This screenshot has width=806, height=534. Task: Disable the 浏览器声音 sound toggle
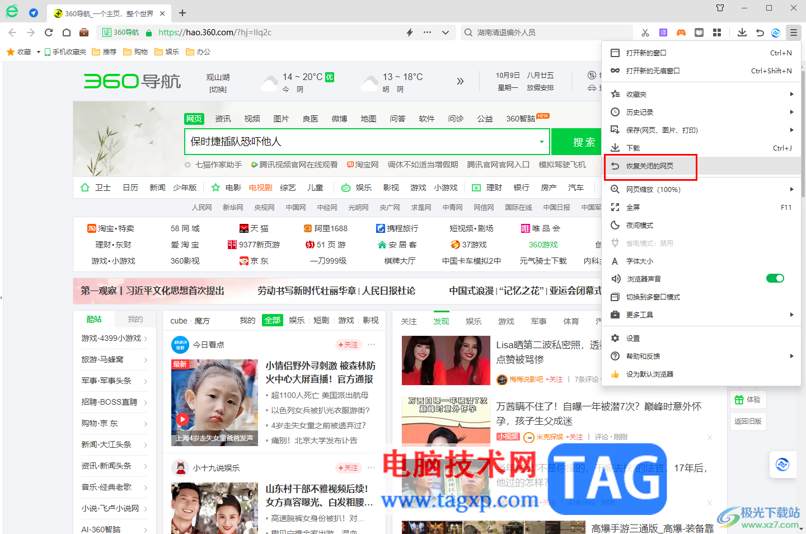point(775,278)
